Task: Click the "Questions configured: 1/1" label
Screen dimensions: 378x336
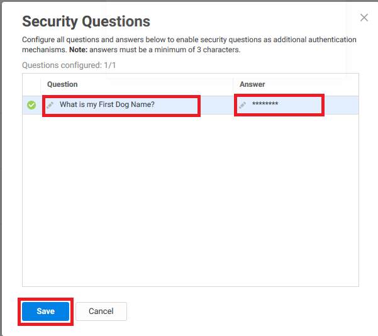Action: click(x=69, y=65)
